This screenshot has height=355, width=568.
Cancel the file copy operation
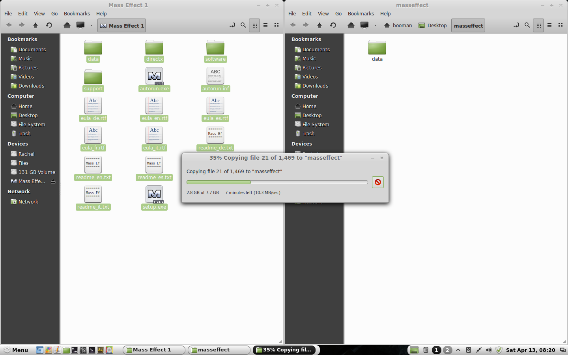pyautogui.click(x=378, y=182)
